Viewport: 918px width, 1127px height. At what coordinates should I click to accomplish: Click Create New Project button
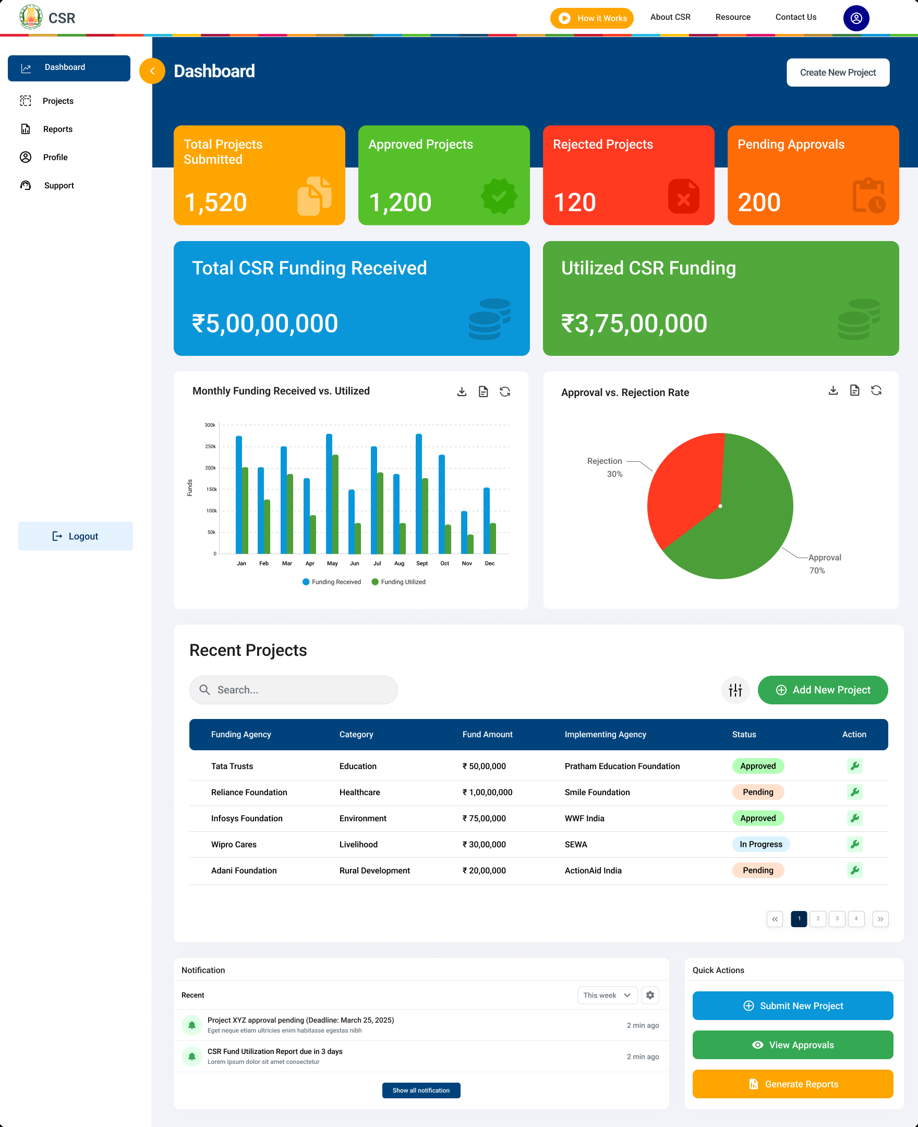click(x=838, y=73)
